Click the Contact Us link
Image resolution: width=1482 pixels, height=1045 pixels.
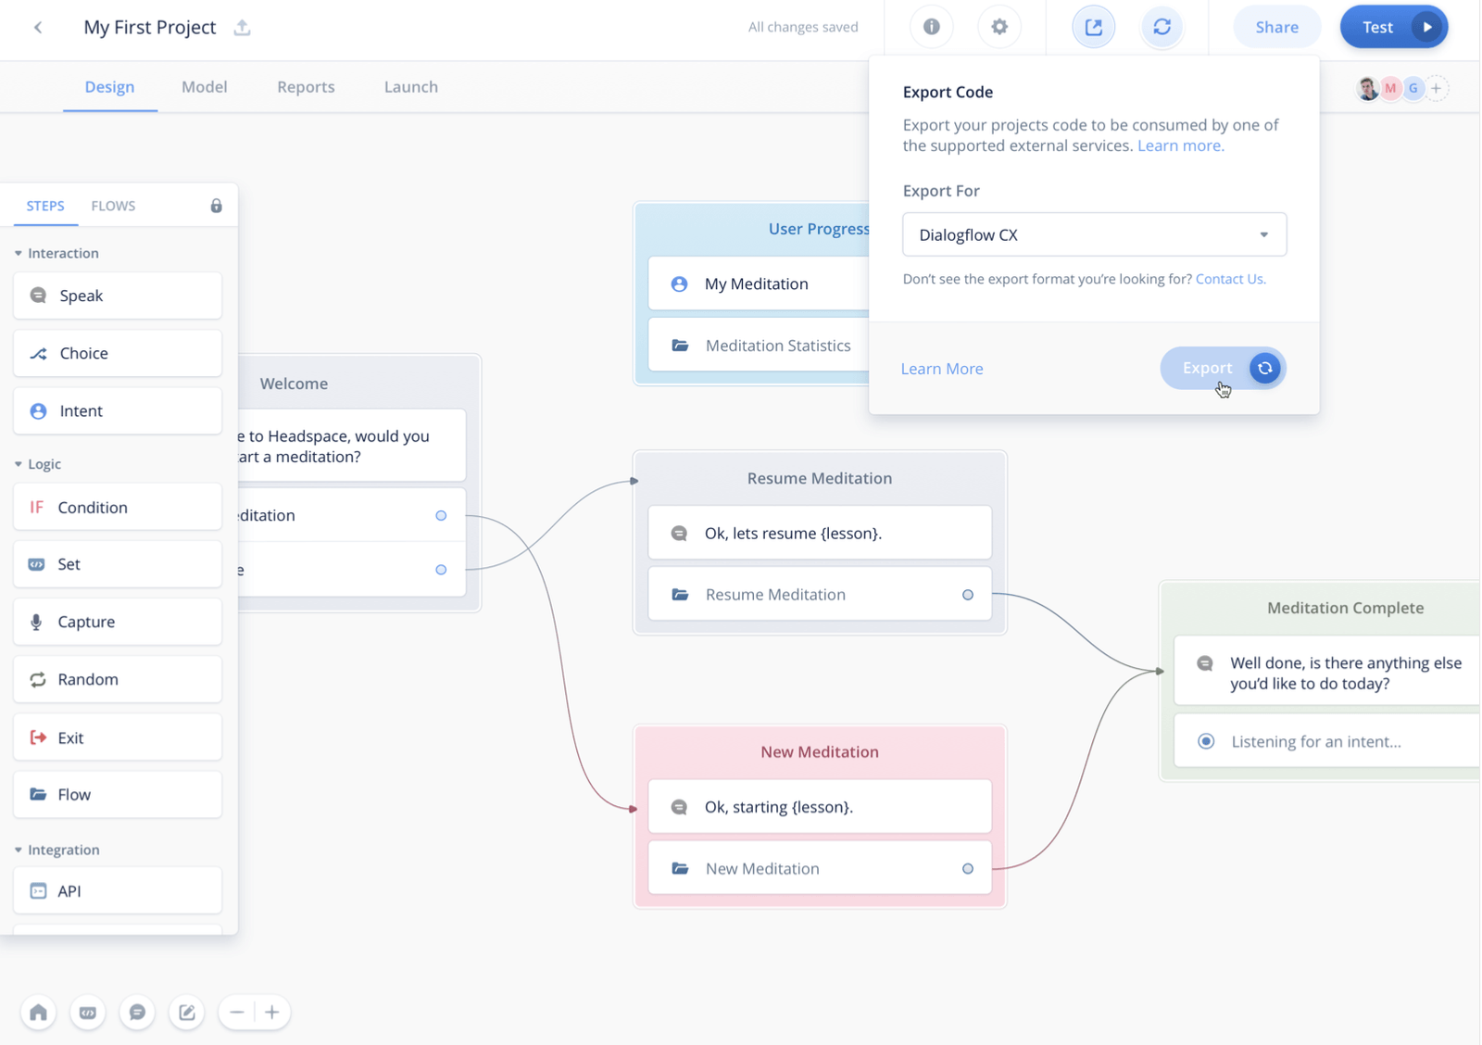point(1230,279)
